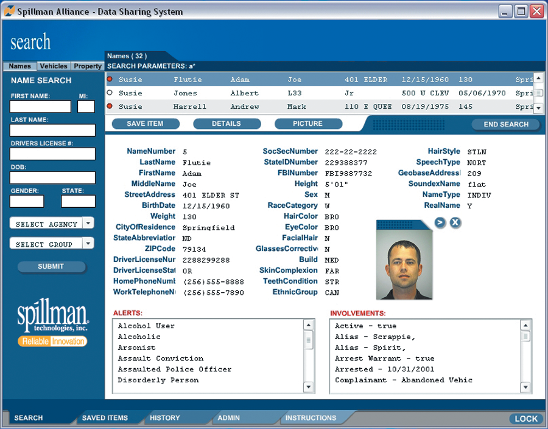The height and width of the screenshot is (429, 548).
Task: Open the Saved Items bottom tab
Action: [105, 418]
